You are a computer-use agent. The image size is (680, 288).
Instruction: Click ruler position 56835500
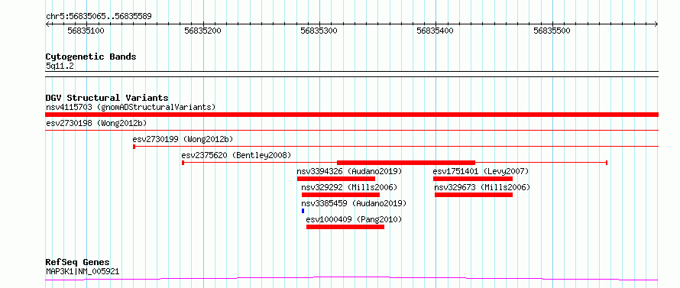552,31
